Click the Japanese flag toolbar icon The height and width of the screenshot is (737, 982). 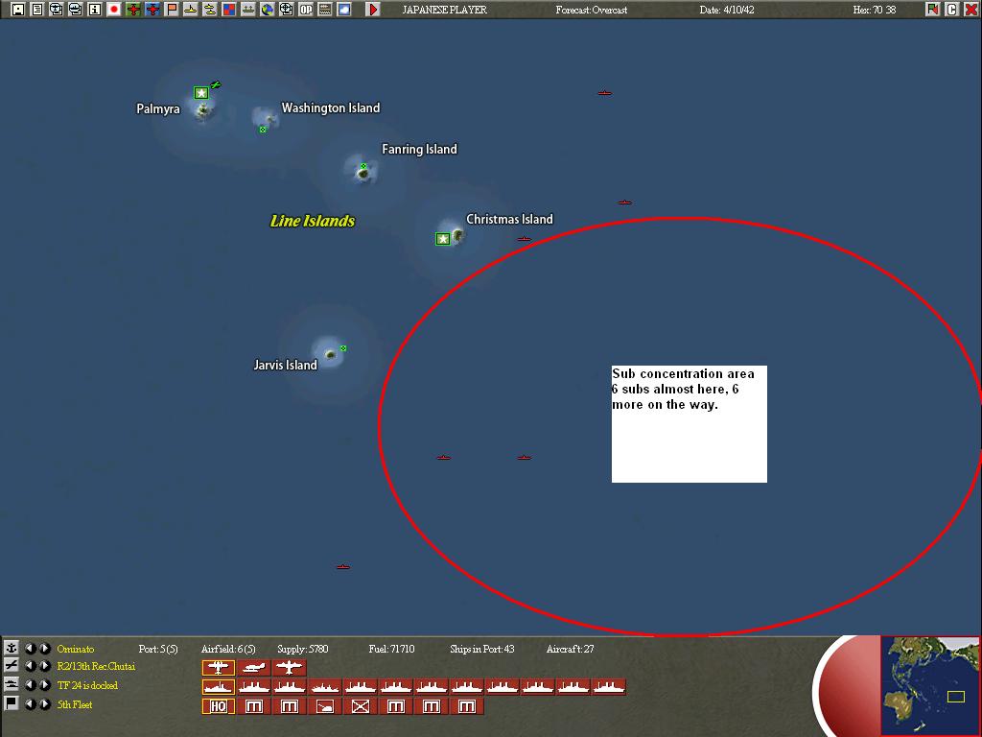tap(114, 10)
